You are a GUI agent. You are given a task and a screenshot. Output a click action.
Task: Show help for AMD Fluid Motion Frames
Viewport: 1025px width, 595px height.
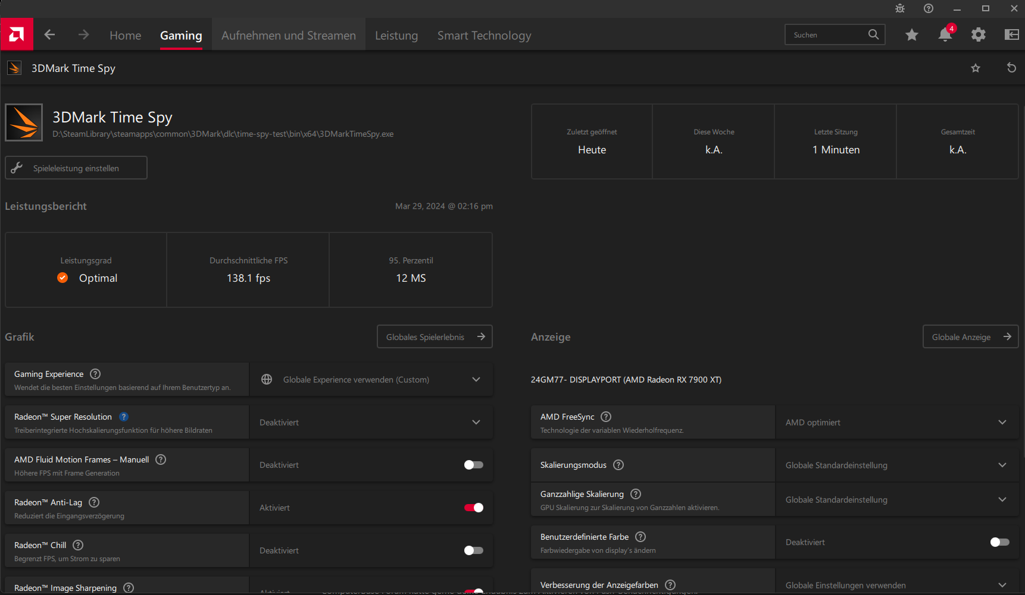[161, 459]
